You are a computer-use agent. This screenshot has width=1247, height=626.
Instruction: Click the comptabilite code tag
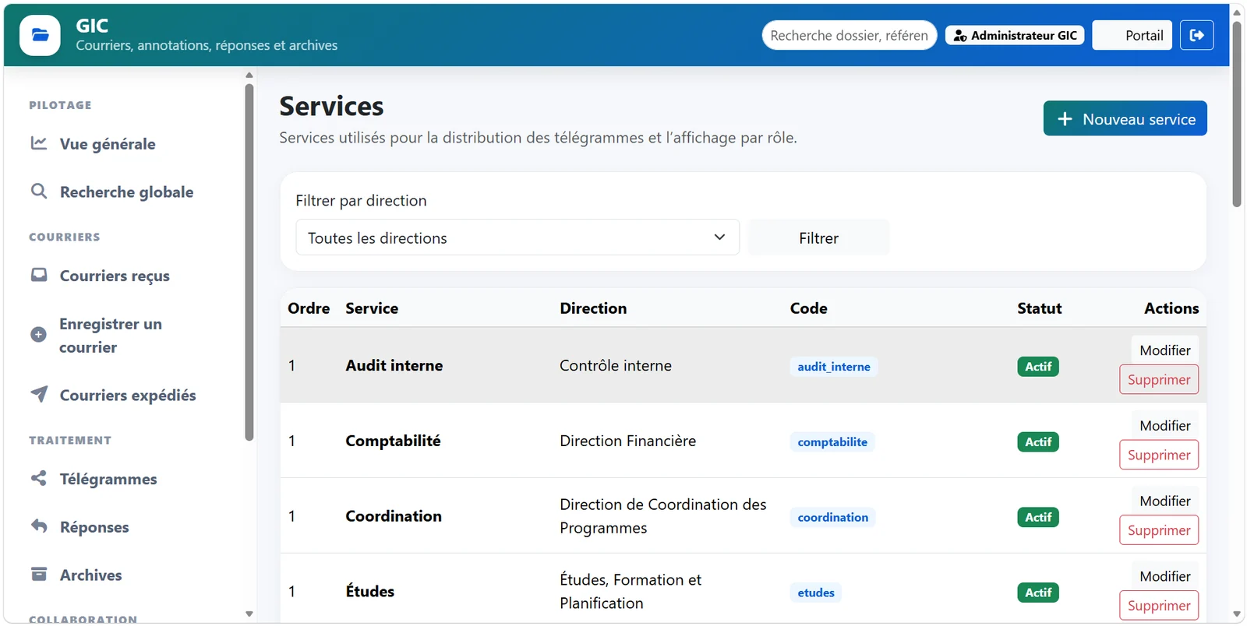point(832,442)
